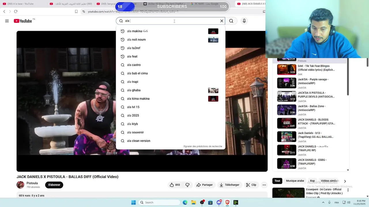Viewport: 369px width, 207px height.
Task: Select the 'Tout' filter chip
Action: [x=277, y=181]
